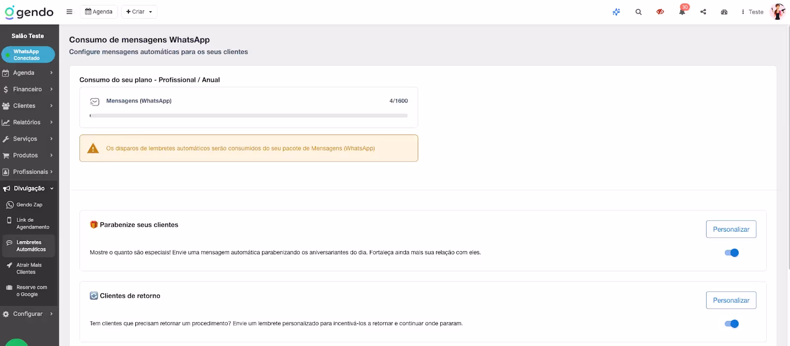Click the Relatórios chart icon
Screen dimensions: 790x346
tap(6, 122)
